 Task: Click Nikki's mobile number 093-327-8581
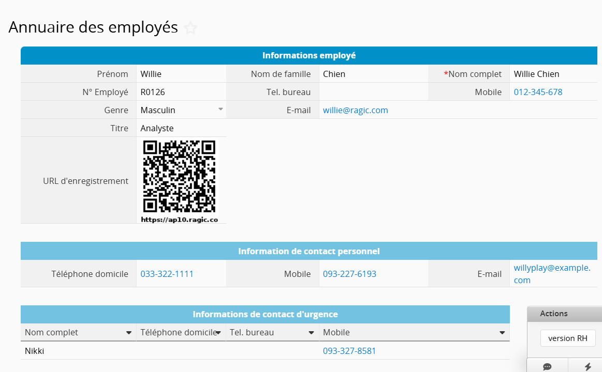click(x=349, y=351)
